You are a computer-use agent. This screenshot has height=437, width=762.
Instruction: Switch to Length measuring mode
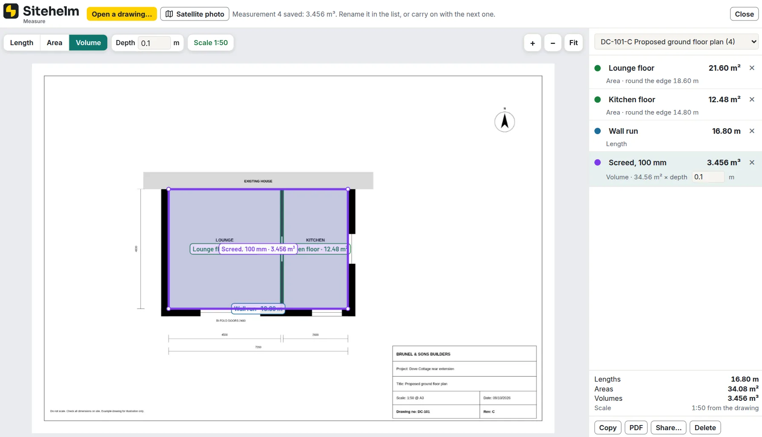(x=22, y=43)
